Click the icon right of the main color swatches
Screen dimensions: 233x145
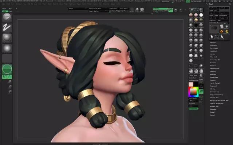click(201, 86)
